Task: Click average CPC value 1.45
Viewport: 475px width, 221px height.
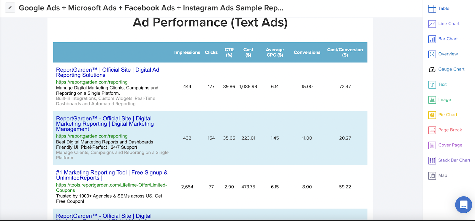Action: point(275,138)
